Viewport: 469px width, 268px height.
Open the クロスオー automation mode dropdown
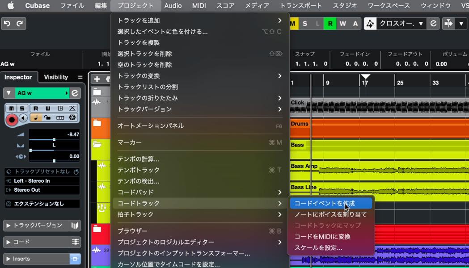tap(401, 23)
